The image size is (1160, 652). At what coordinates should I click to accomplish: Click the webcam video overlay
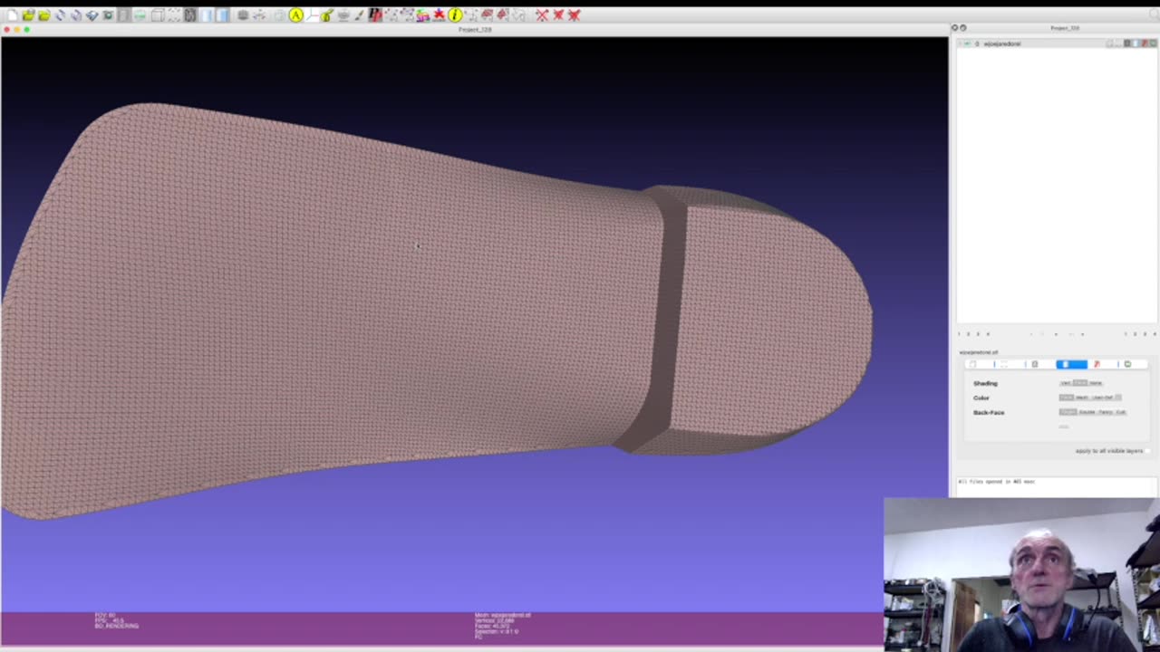coord(1020,574)
